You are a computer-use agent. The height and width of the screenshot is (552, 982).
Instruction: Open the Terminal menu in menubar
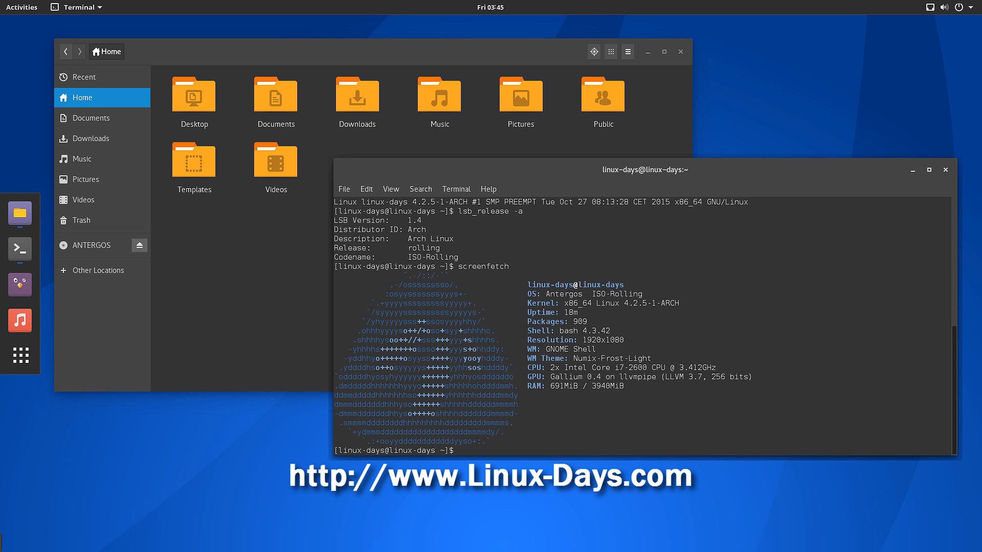(456, 189)
